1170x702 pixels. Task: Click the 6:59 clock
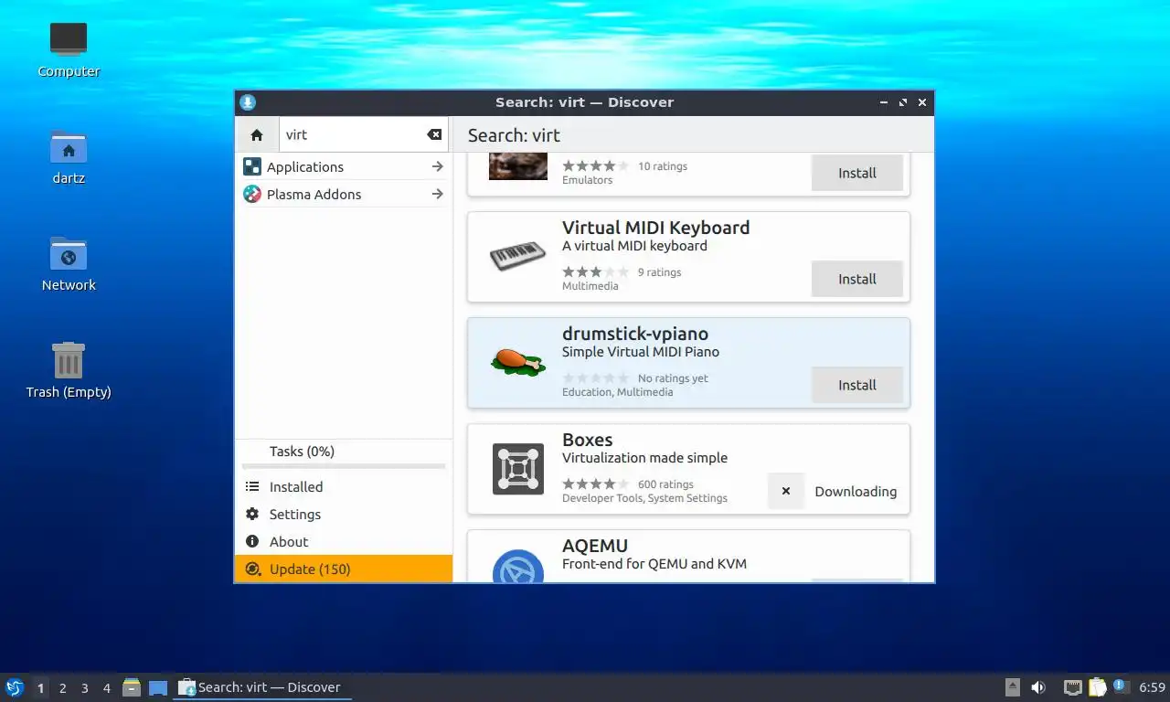pos(1152,687)
